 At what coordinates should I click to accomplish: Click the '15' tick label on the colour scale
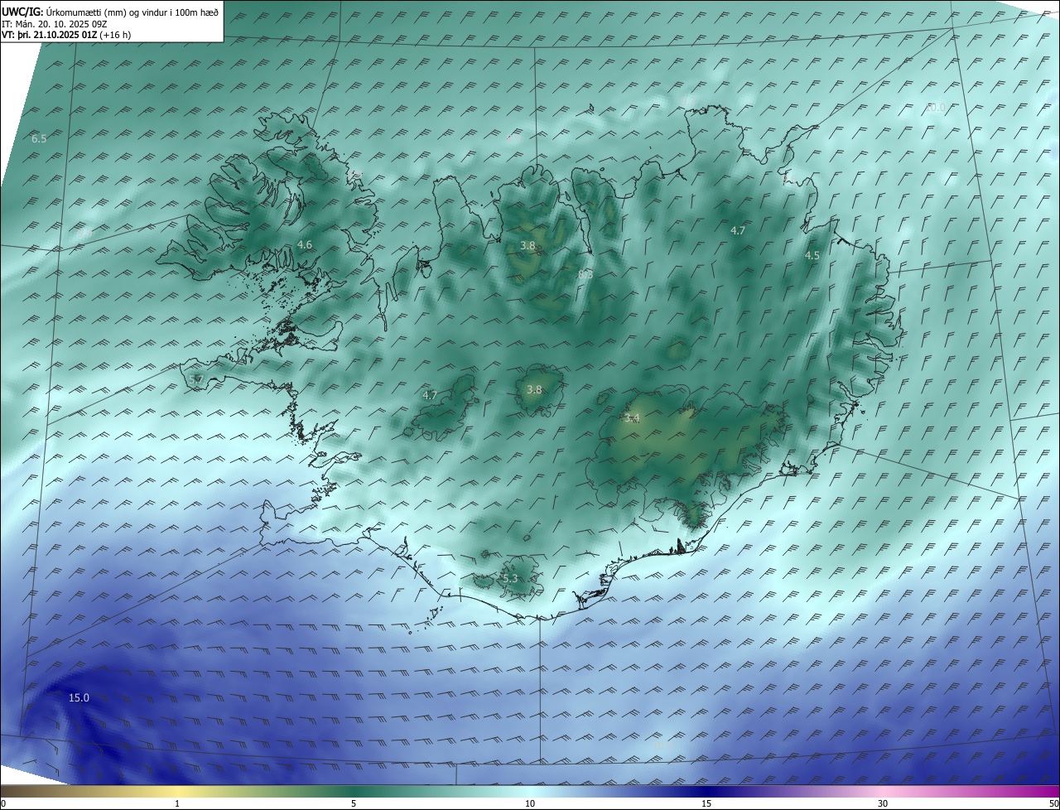[706, 803]
